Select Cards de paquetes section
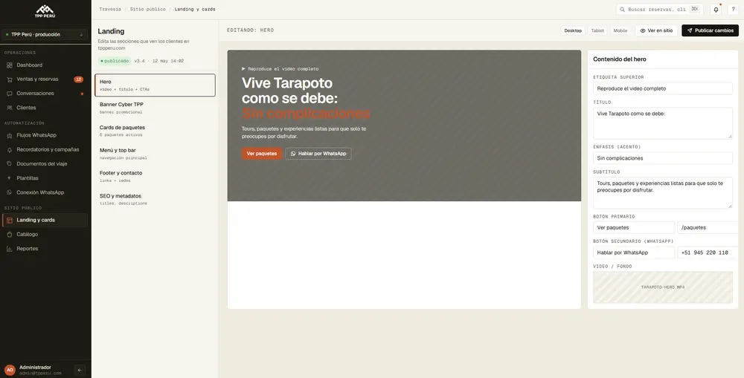The height and width of the screenshot is (378, 744). point(155,131)
